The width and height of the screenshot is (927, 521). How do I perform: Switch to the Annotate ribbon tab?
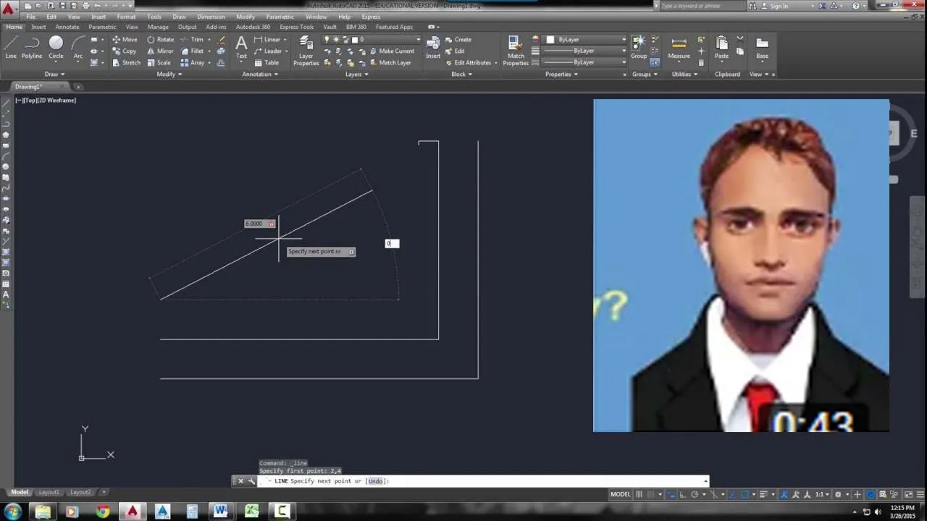pos(67,27)
